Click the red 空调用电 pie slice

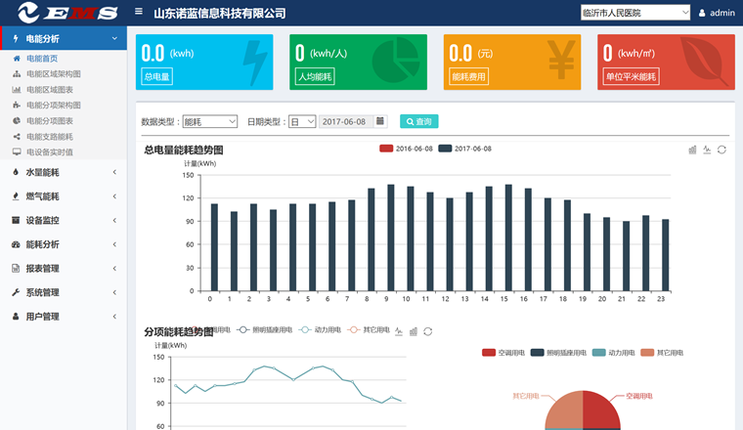point(601,413)
